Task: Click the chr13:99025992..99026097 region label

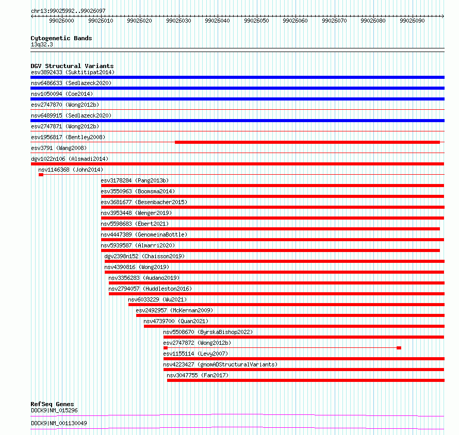Action: pyautogui.click(x=68, y=11)
